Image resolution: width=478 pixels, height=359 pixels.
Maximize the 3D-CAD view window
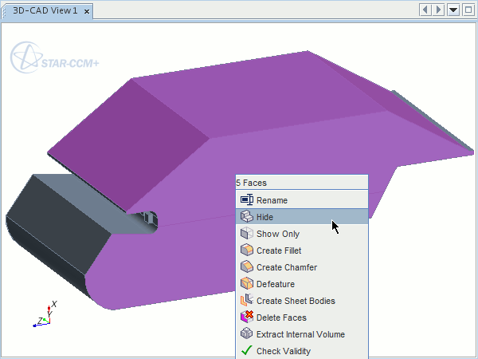(x=468, y=10)
